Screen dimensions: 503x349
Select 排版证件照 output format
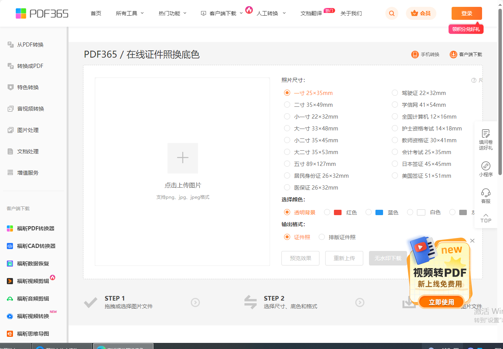[x=322, y=237]
